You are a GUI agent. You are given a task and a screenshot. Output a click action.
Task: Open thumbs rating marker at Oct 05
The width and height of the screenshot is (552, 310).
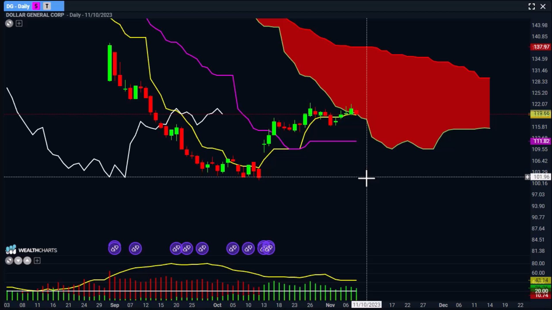[x=233, y=248]
